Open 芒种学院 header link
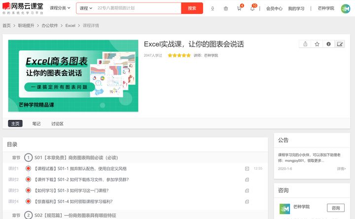Viewport: 355px width, 219px height. tap(326, 8)
